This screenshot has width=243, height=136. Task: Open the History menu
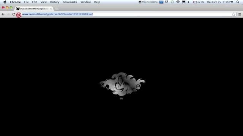(55, 2)
